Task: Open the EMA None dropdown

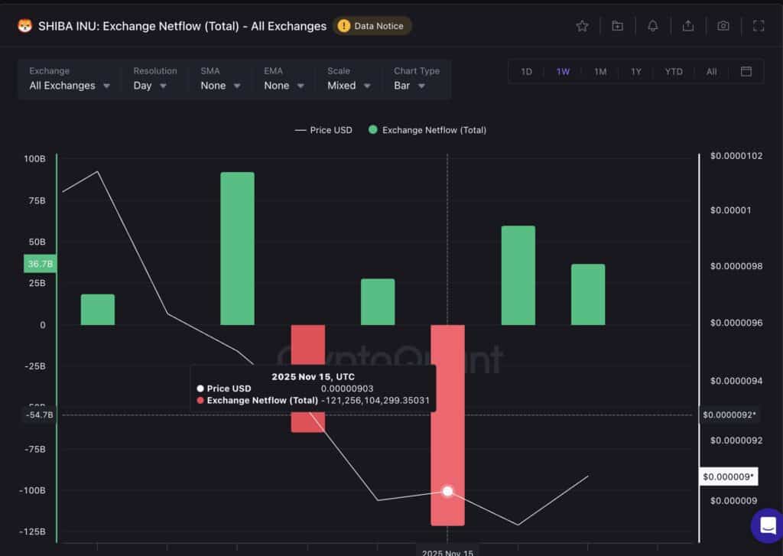Action: (x=284, y=79)
